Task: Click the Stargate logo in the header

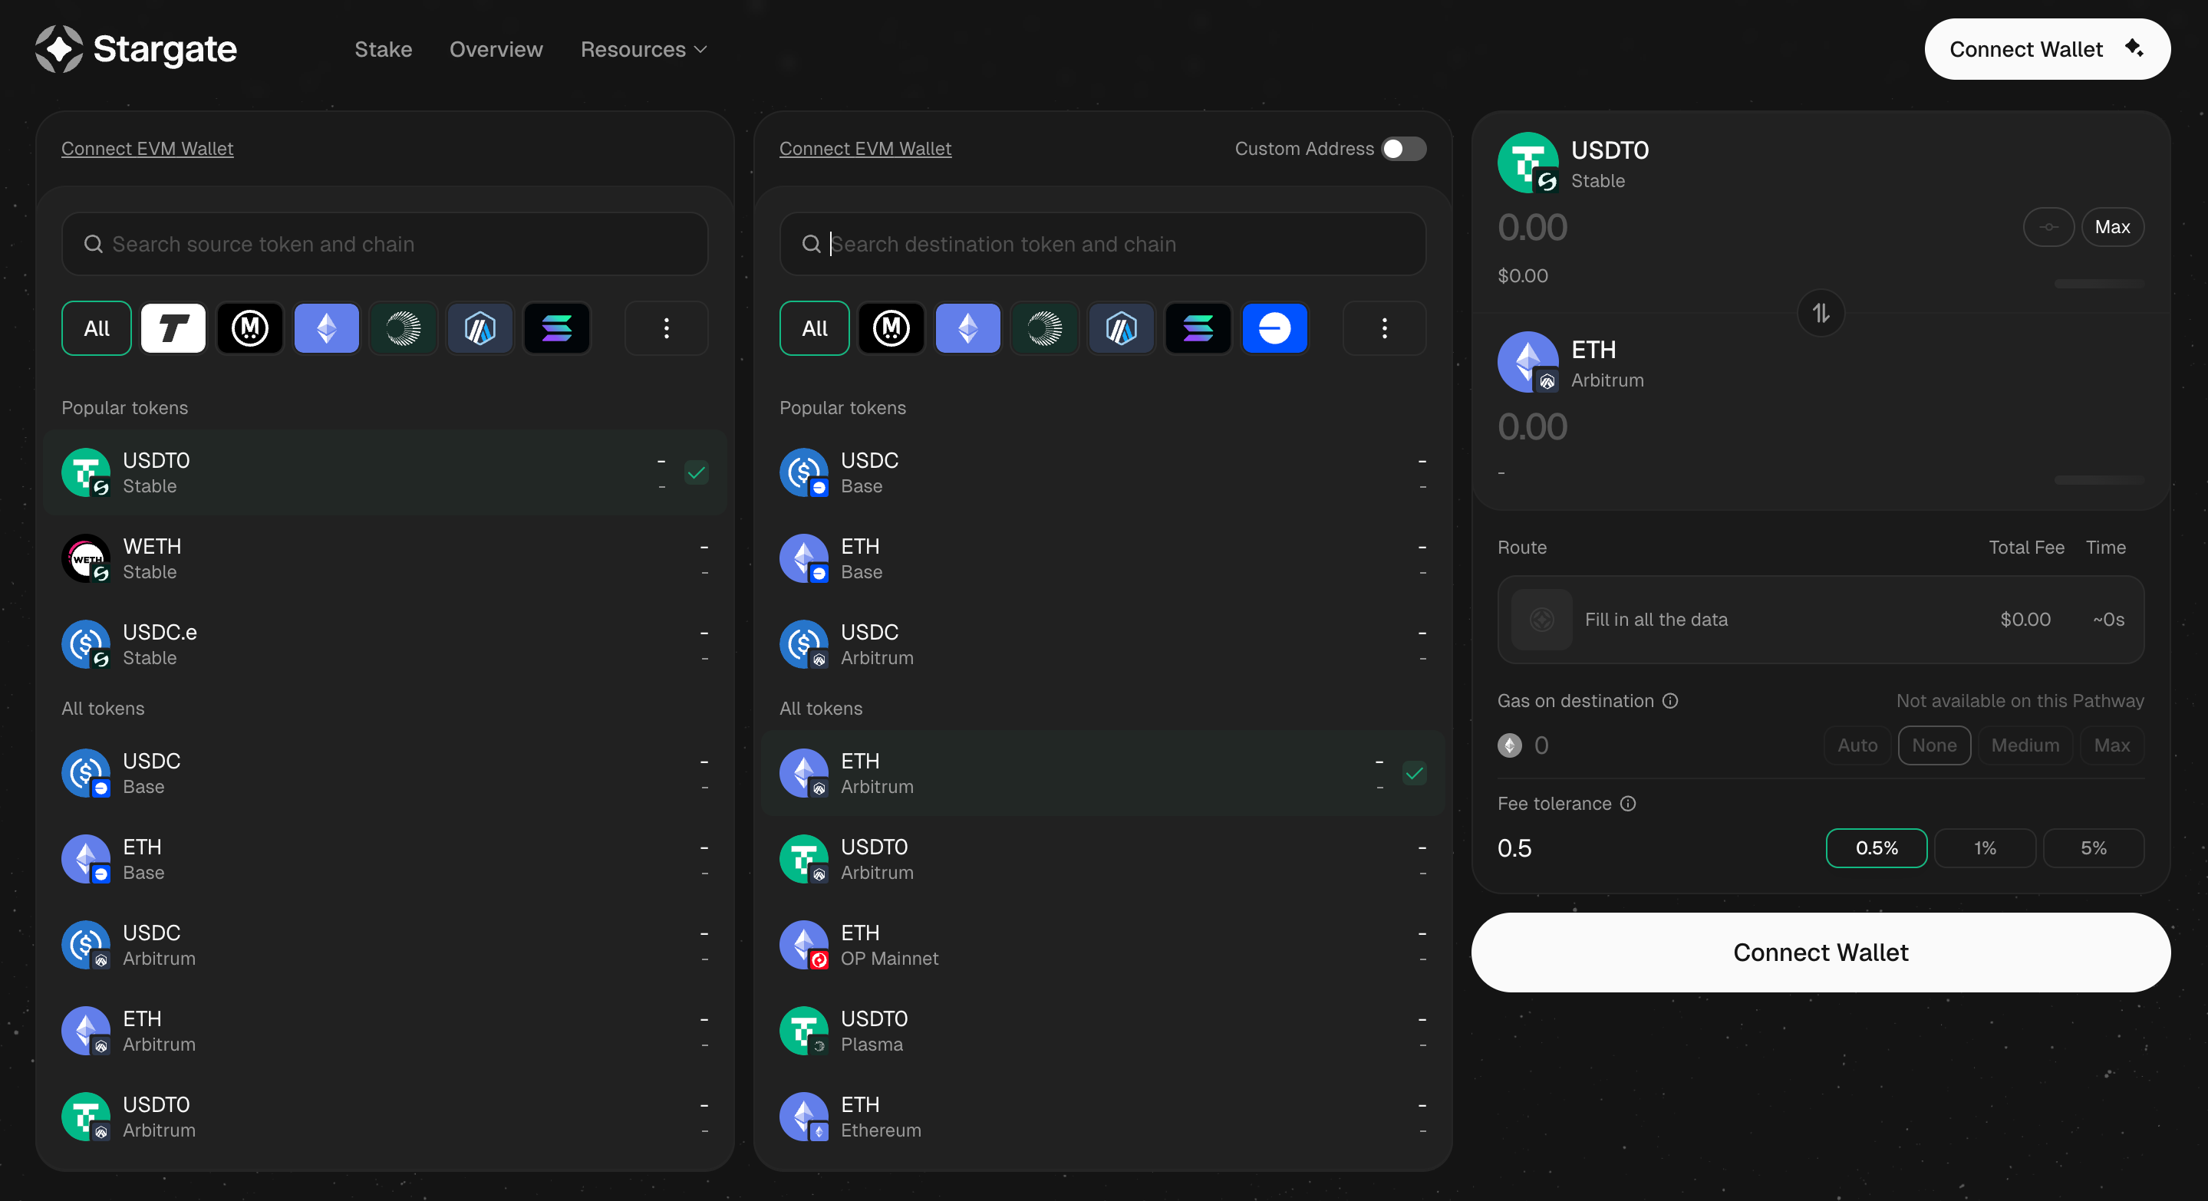Action: [x=136, y=49]
